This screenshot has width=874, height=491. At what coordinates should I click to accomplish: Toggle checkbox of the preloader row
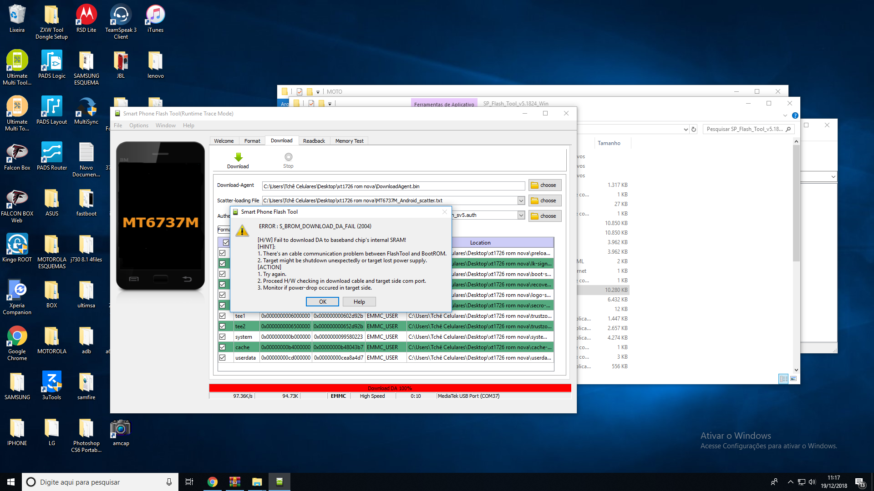[223, 253]
